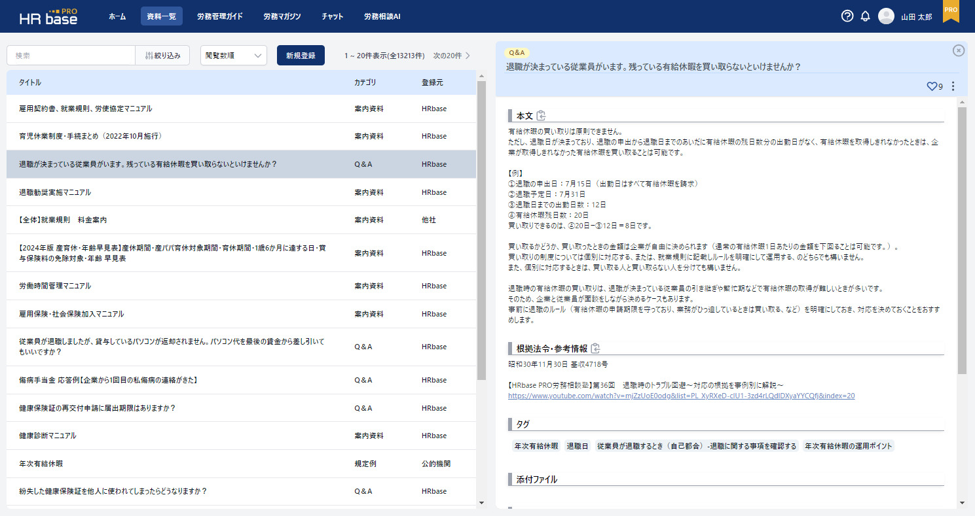
Task: Click the document list vertical scrollbar
Action: coord(481,229)
